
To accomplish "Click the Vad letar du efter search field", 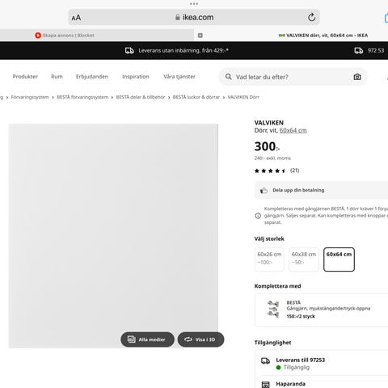I will 293,77.
